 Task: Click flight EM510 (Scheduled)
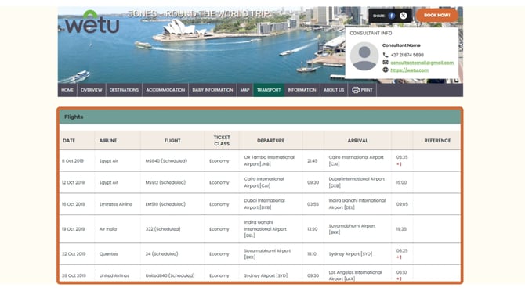click(x=165, y=204)
